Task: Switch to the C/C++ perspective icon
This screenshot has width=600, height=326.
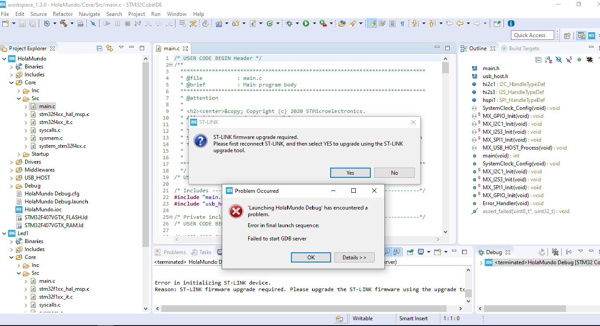Action: click(x=581, y=36)
